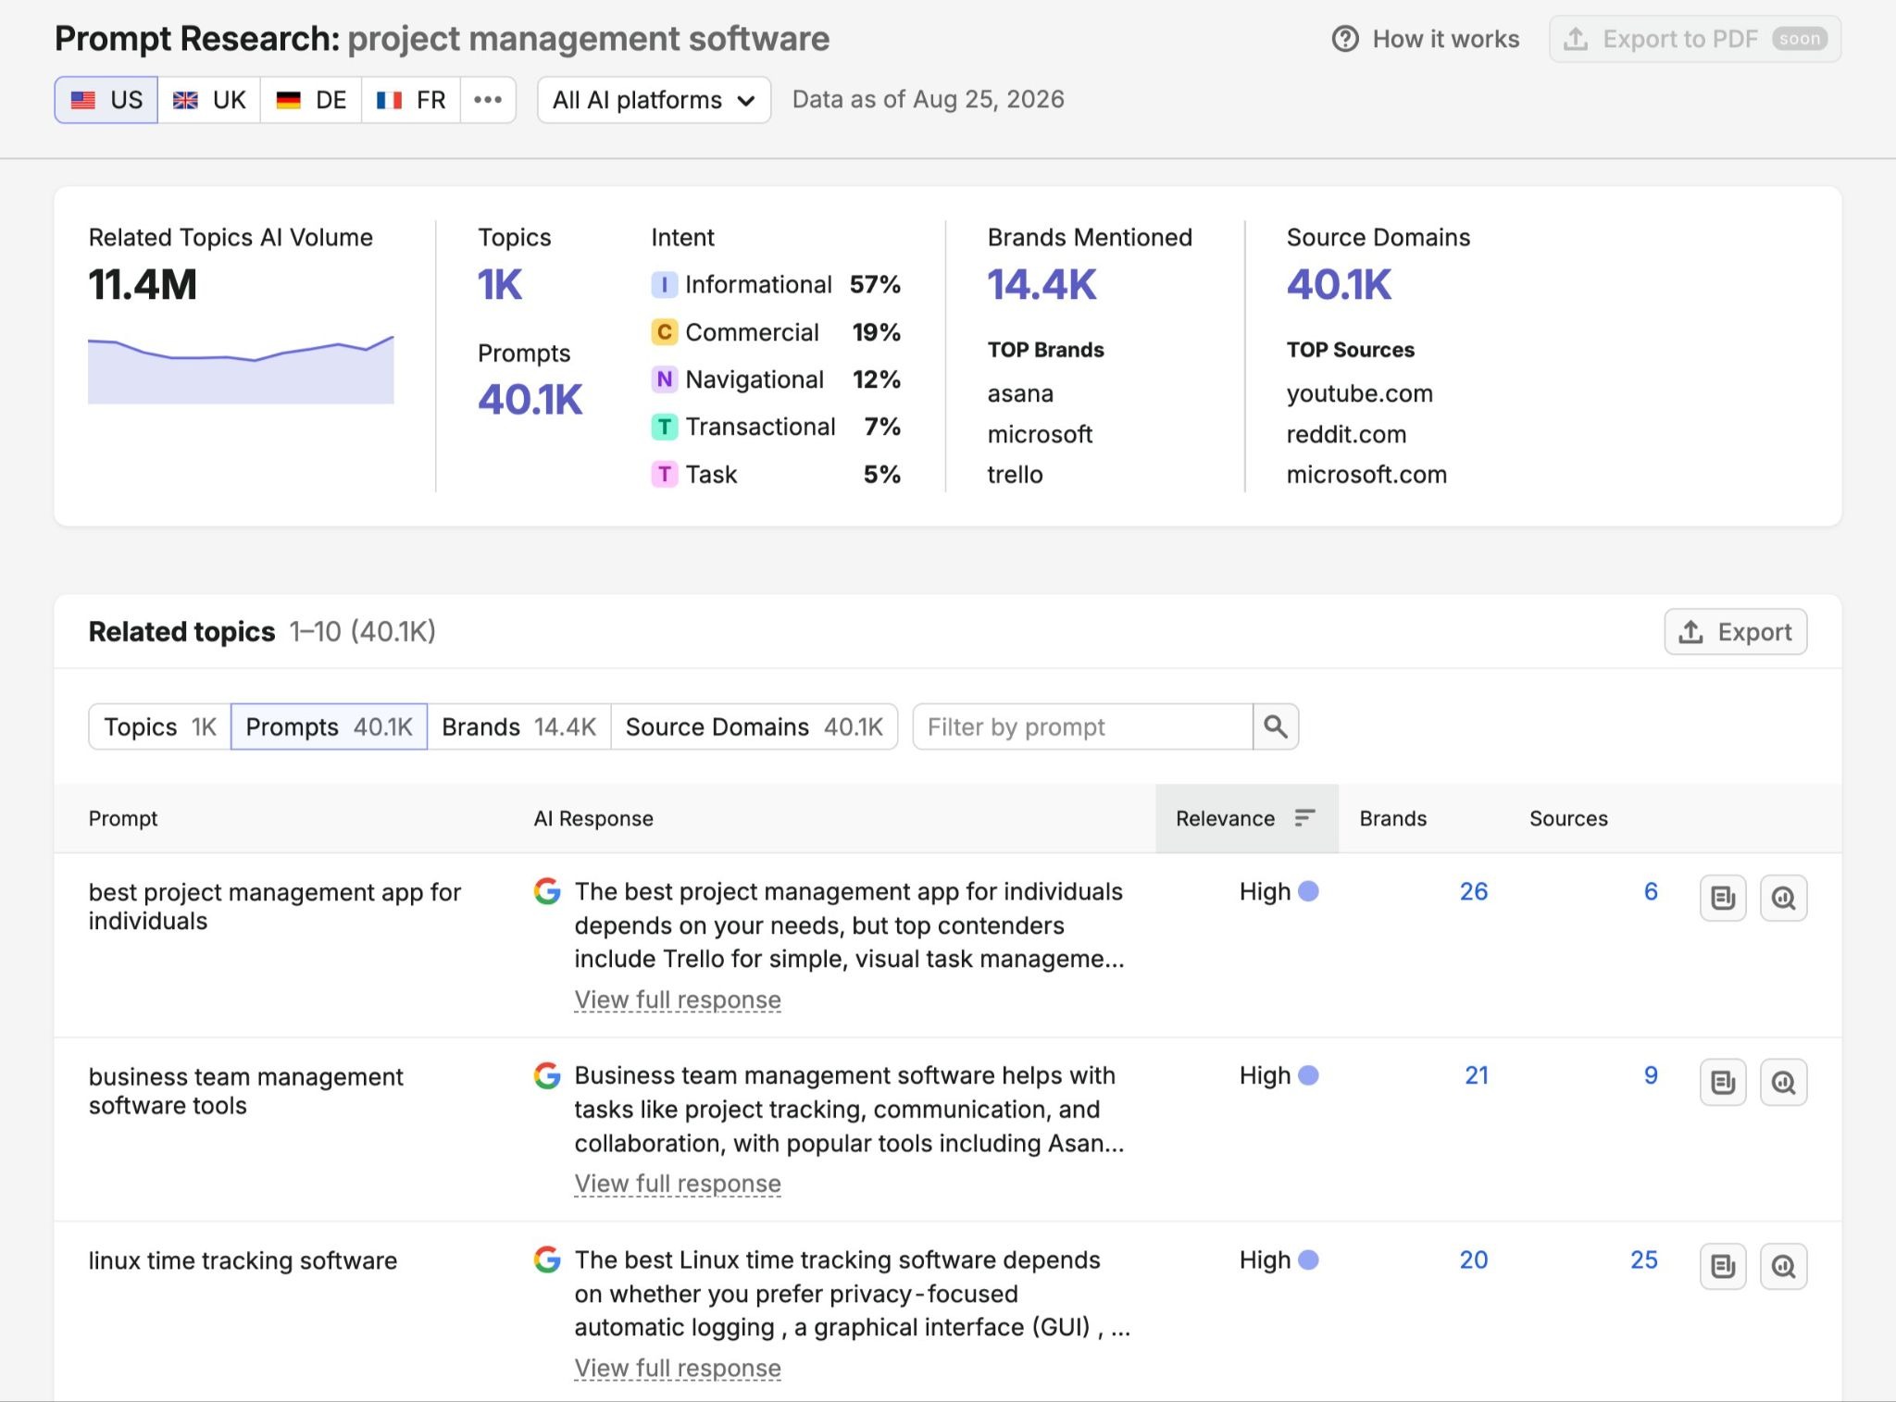Click the Prompts 40.1K summary value
Viewport: 1896px width, 1402px height.
click(x=530, y=400)
